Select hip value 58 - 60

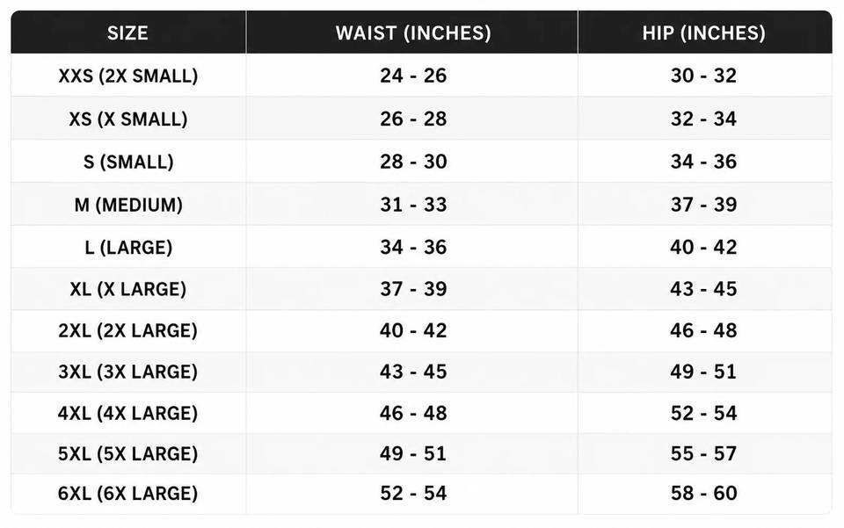[x=703, y=493]
